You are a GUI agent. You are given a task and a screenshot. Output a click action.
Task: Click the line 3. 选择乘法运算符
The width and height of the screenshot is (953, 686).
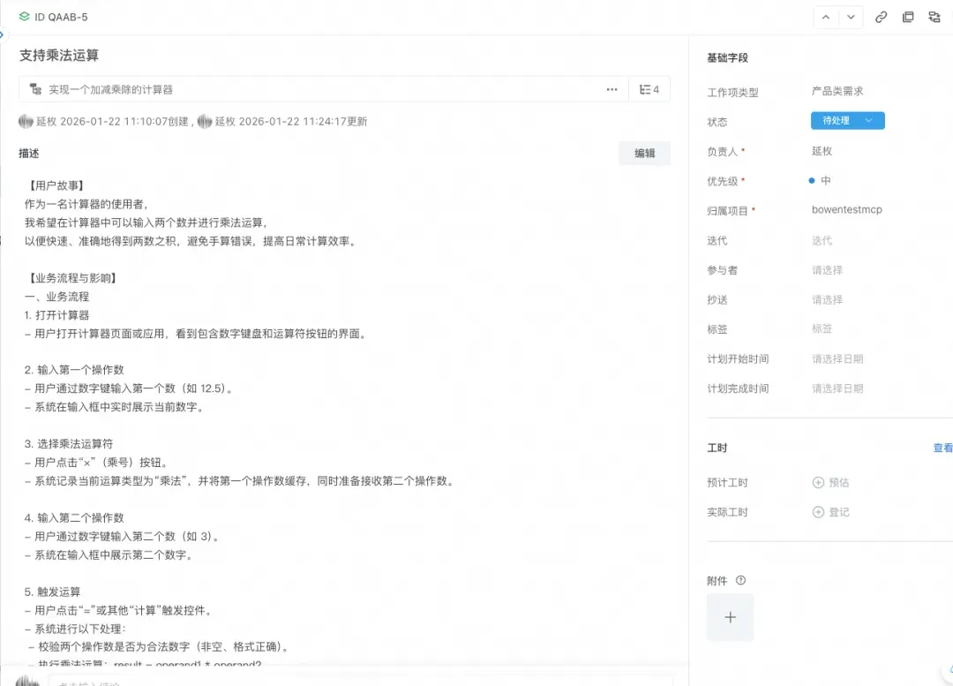(x=69, y=444)
